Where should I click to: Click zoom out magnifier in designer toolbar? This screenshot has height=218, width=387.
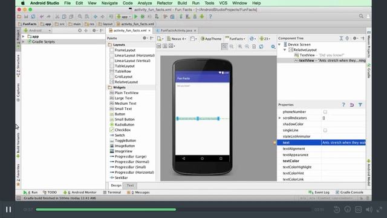(247, 47)
